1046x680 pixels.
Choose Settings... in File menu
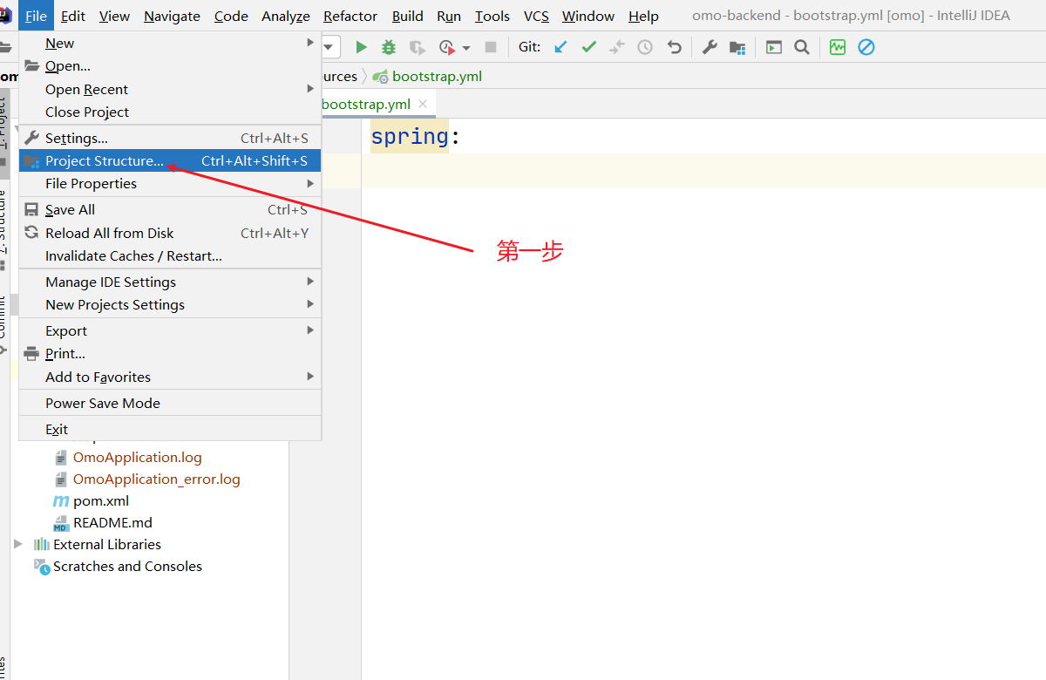(x=170, y=138)
